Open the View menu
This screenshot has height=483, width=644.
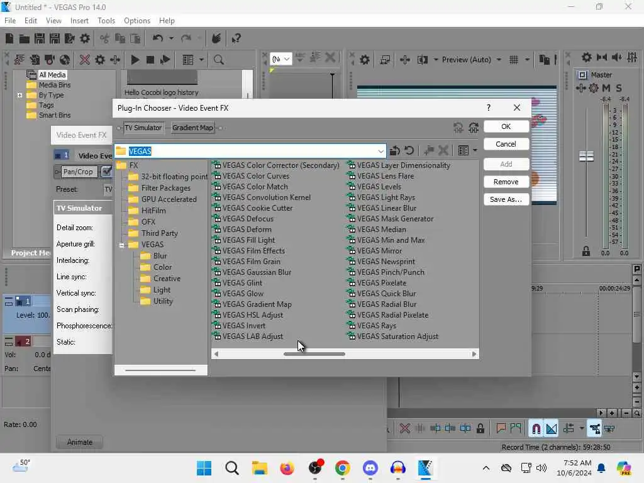tap(53, 21)
